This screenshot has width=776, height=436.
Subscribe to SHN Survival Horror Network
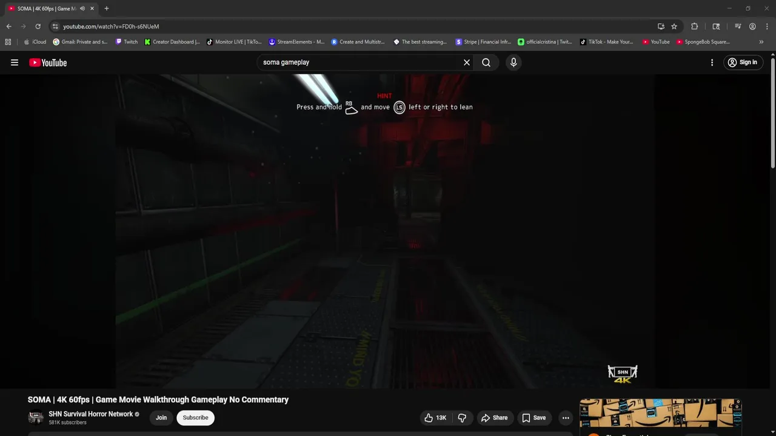[195, 418]
